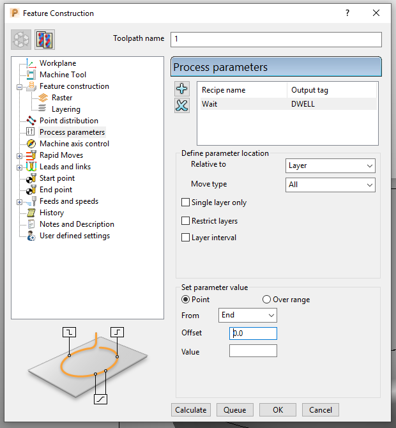
Task: Click the Leads and links icon
Action: pos(31,167)
